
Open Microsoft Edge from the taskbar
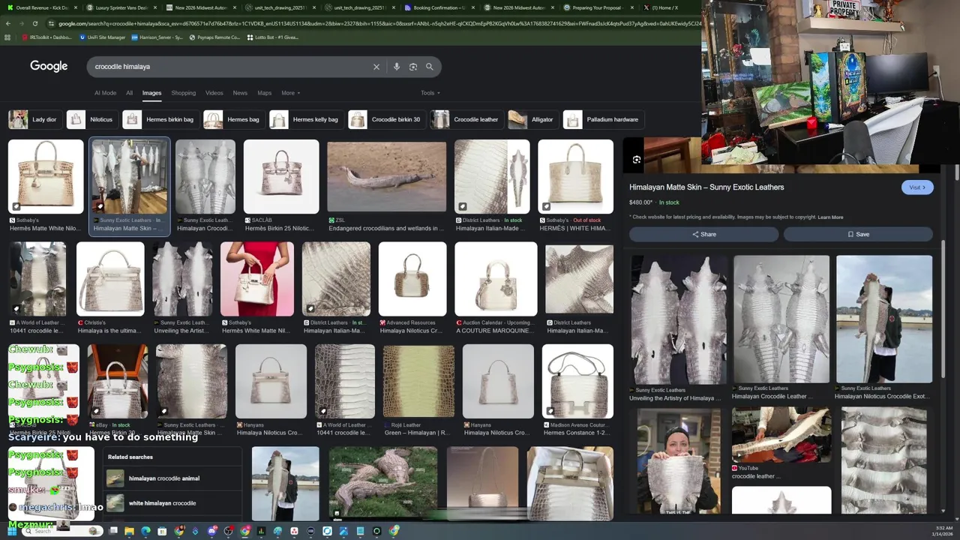pos(145,531)
